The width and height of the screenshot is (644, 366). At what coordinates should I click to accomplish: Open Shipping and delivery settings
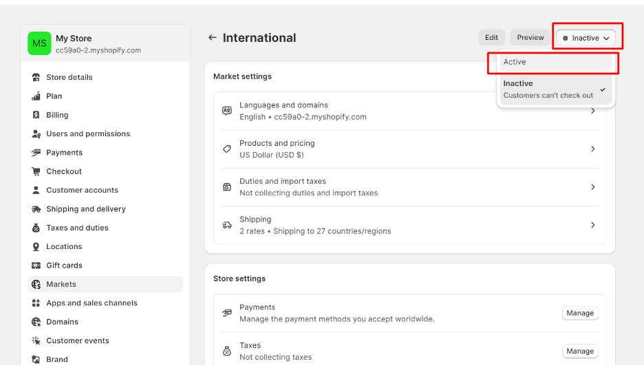(105, 209)
